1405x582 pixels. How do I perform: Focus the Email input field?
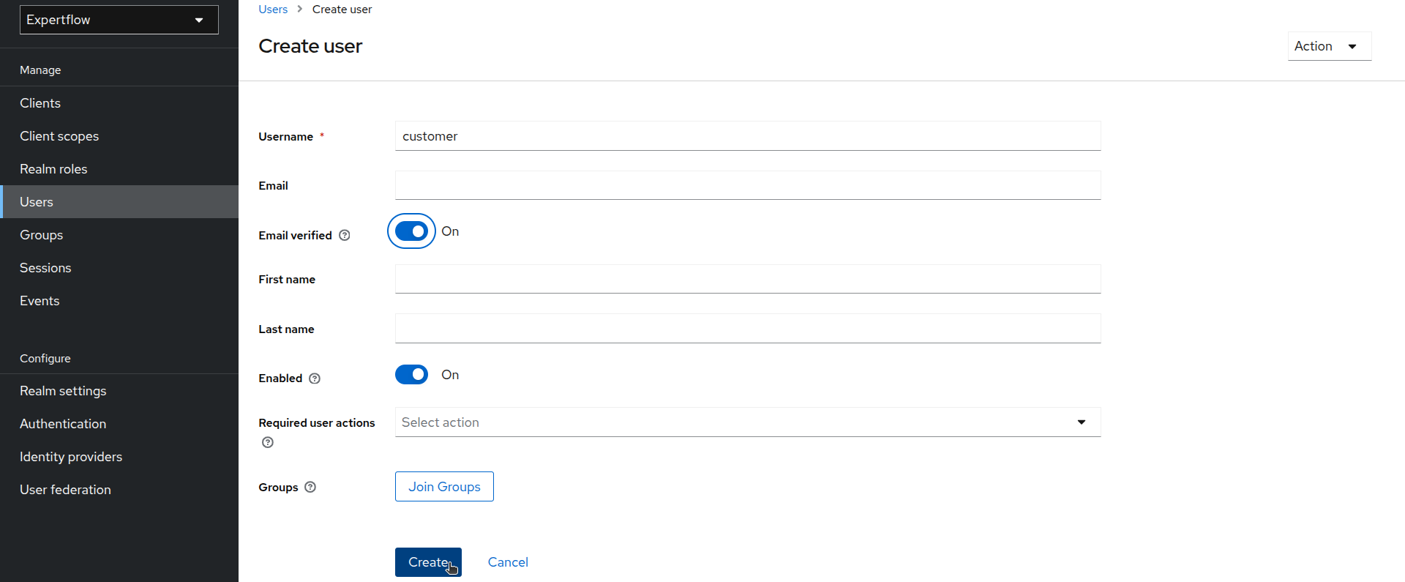[x=747, y=185]
